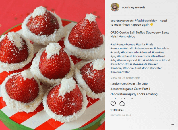This screenshot has height=130, width=178.
Task: Open the December 24, 2016 post date
Action: (121, 115)
